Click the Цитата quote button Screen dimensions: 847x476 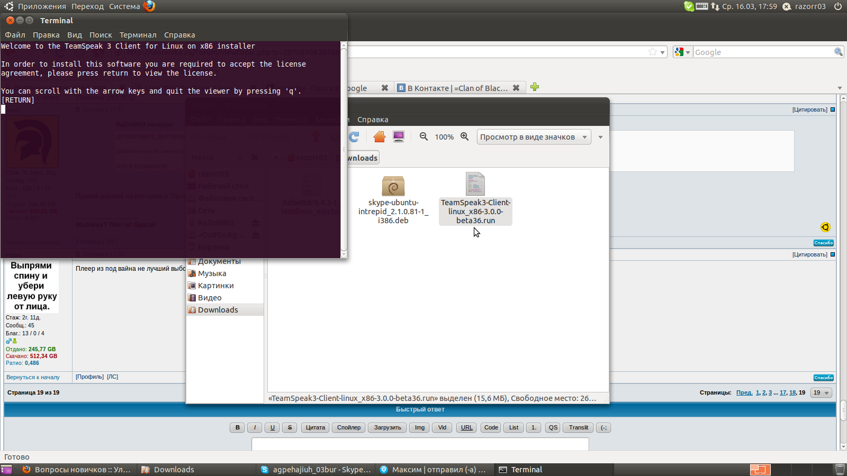(315, 428)
